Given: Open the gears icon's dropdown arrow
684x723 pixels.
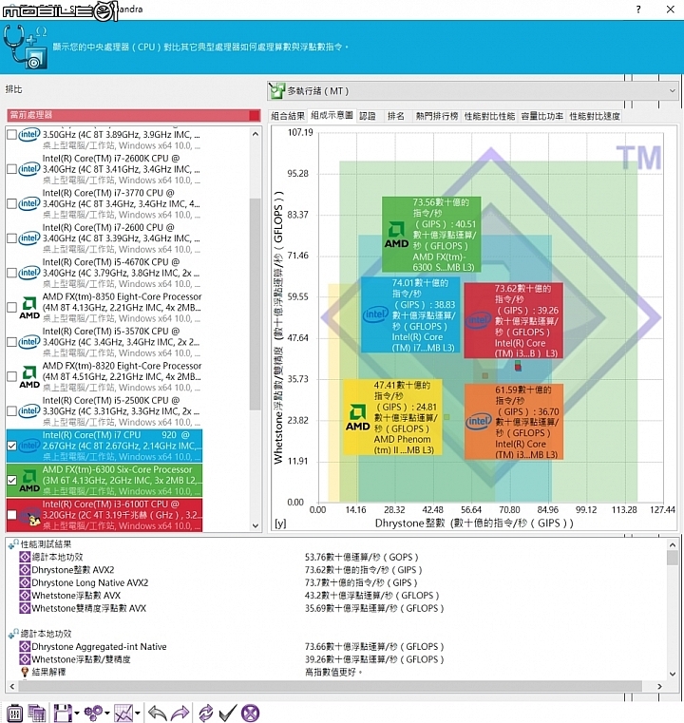Looking at the screenshot, I should tap(107, 713).
